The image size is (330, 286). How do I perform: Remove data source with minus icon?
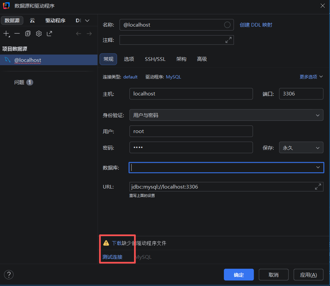click(17, 34)
